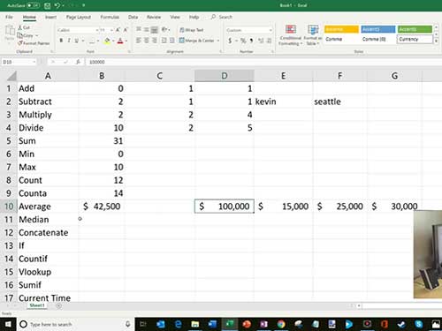Toggle Bold formatting in Font group
442x331 pixels.
pyautogui.click(x=61, y=41)
